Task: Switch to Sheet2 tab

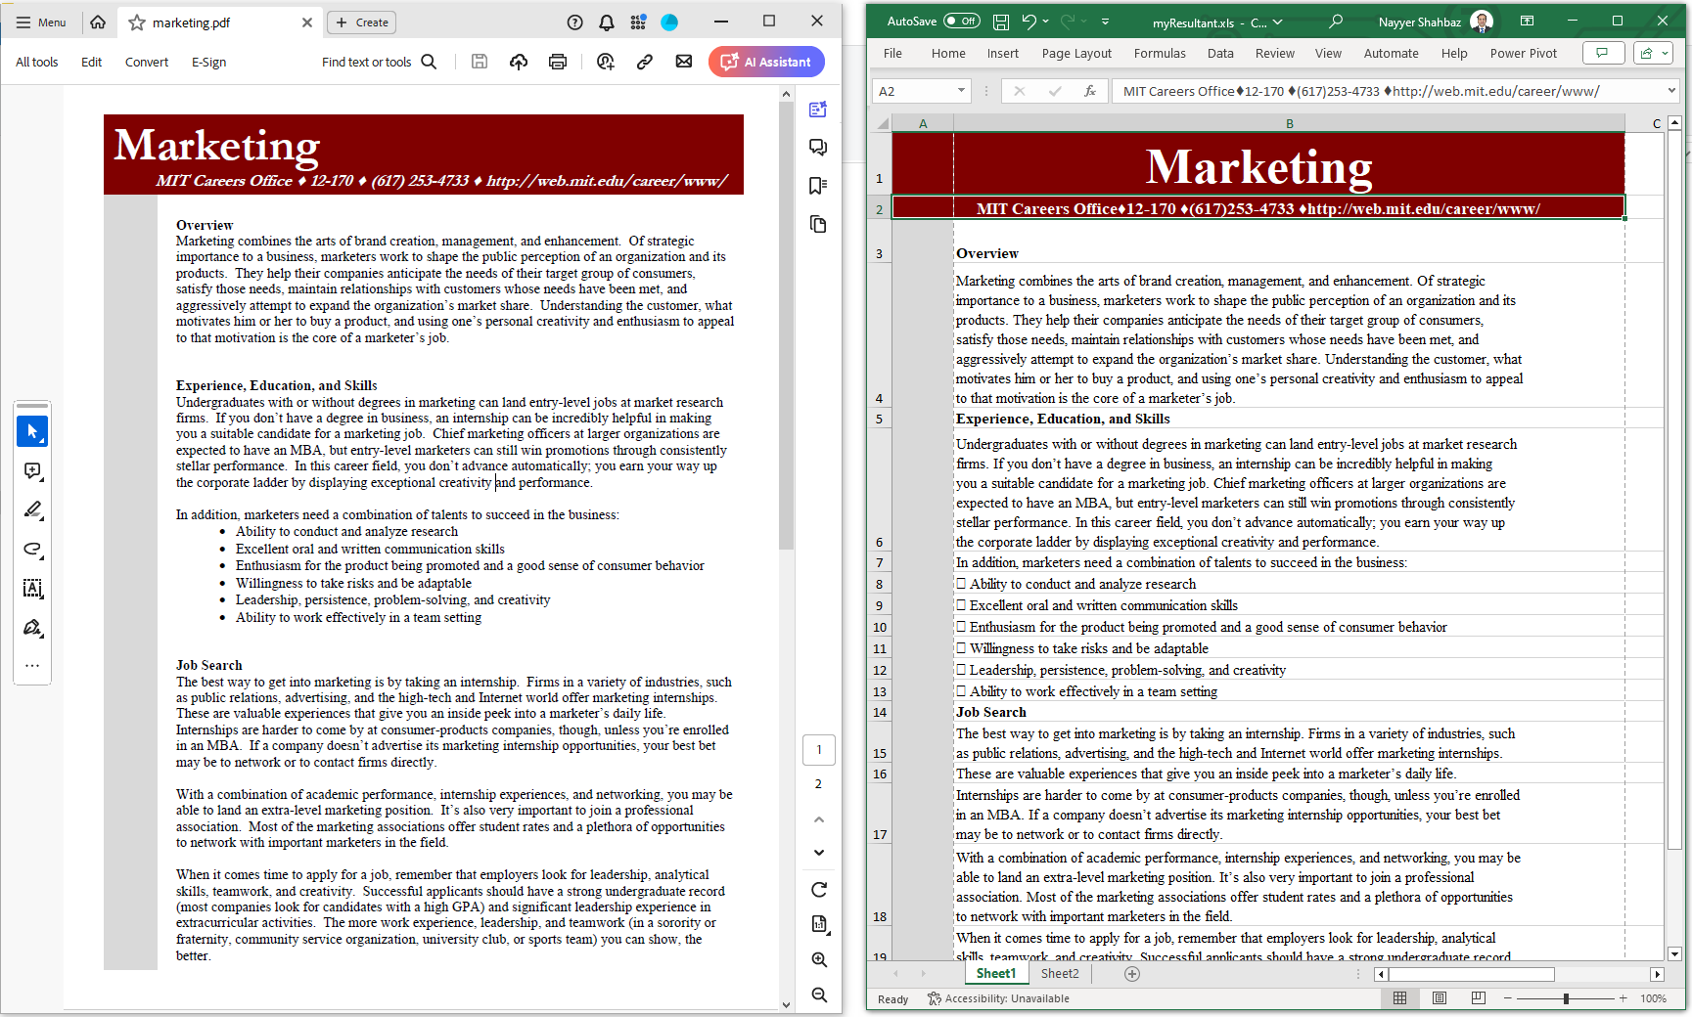Action: (x=1060, y=974)
